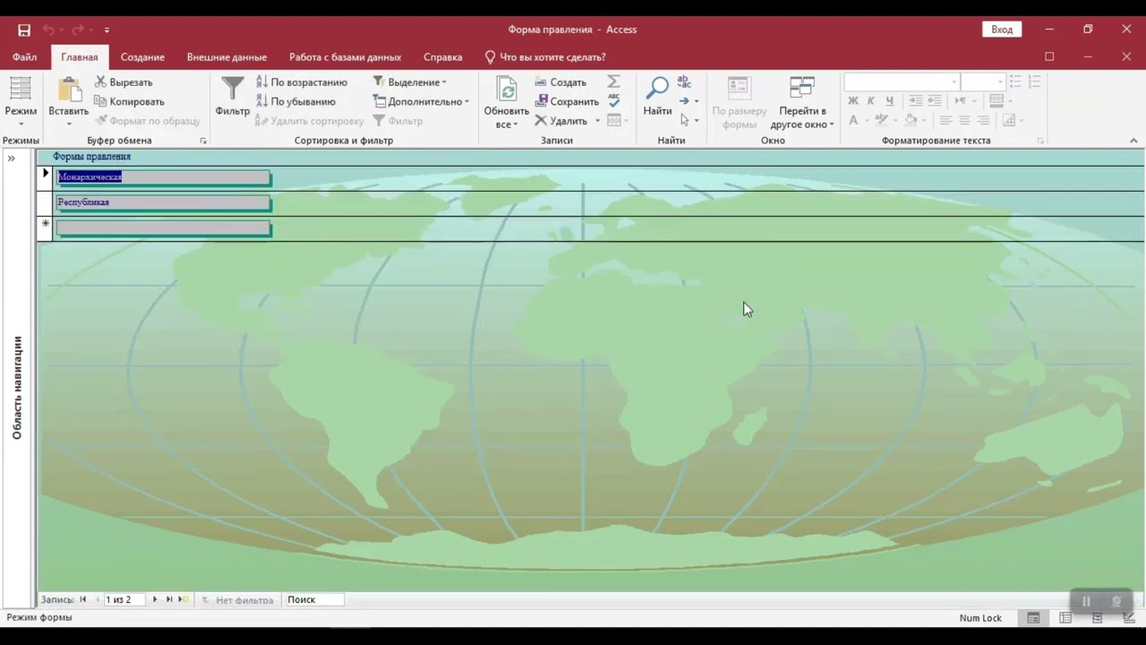This screenshot has height=645, width=1146.
Task: Open Работа с базами данных tab
Action: coord(345,56)
